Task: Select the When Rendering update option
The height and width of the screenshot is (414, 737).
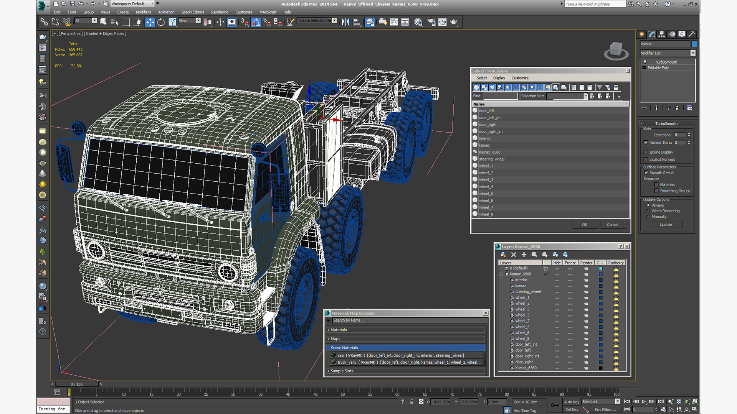Action: pos(648,211)
